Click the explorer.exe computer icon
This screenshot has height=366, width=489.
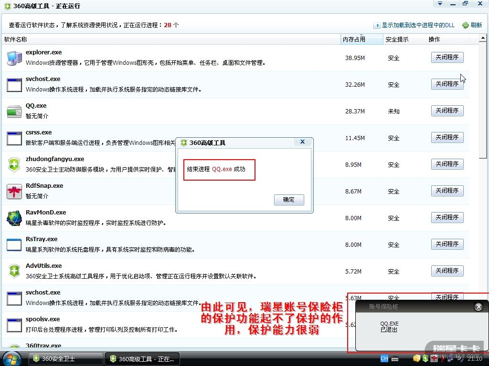[x=14, y=58]
